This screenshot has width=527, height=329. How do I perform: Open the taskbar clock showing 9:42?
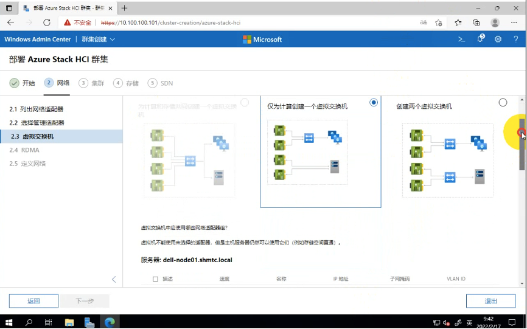click(489, 323)
